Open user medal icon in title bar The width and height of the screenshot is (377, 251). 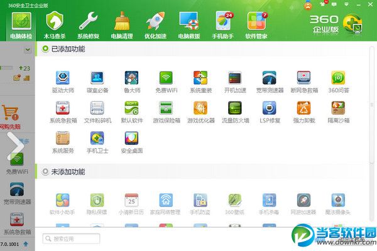click(308, 6)
